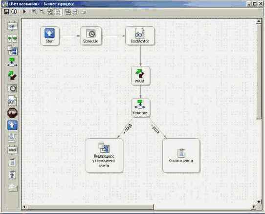
Task: Click the Start node on canvas
Action: coord(50,36)
